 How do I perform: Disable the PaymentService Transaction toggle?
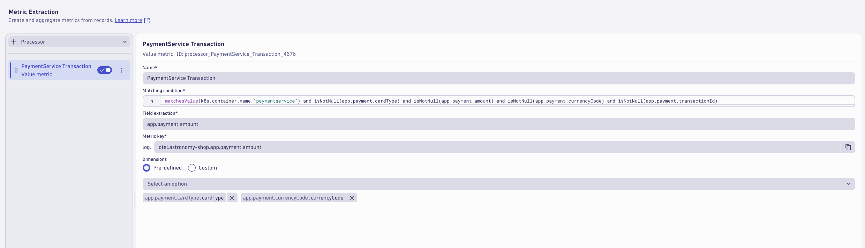click(x=105, y=70)
